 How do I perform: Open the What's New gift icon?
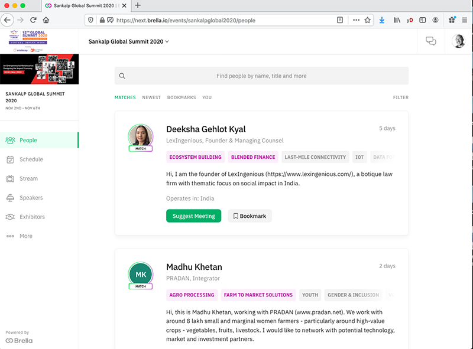click(452, 20)
